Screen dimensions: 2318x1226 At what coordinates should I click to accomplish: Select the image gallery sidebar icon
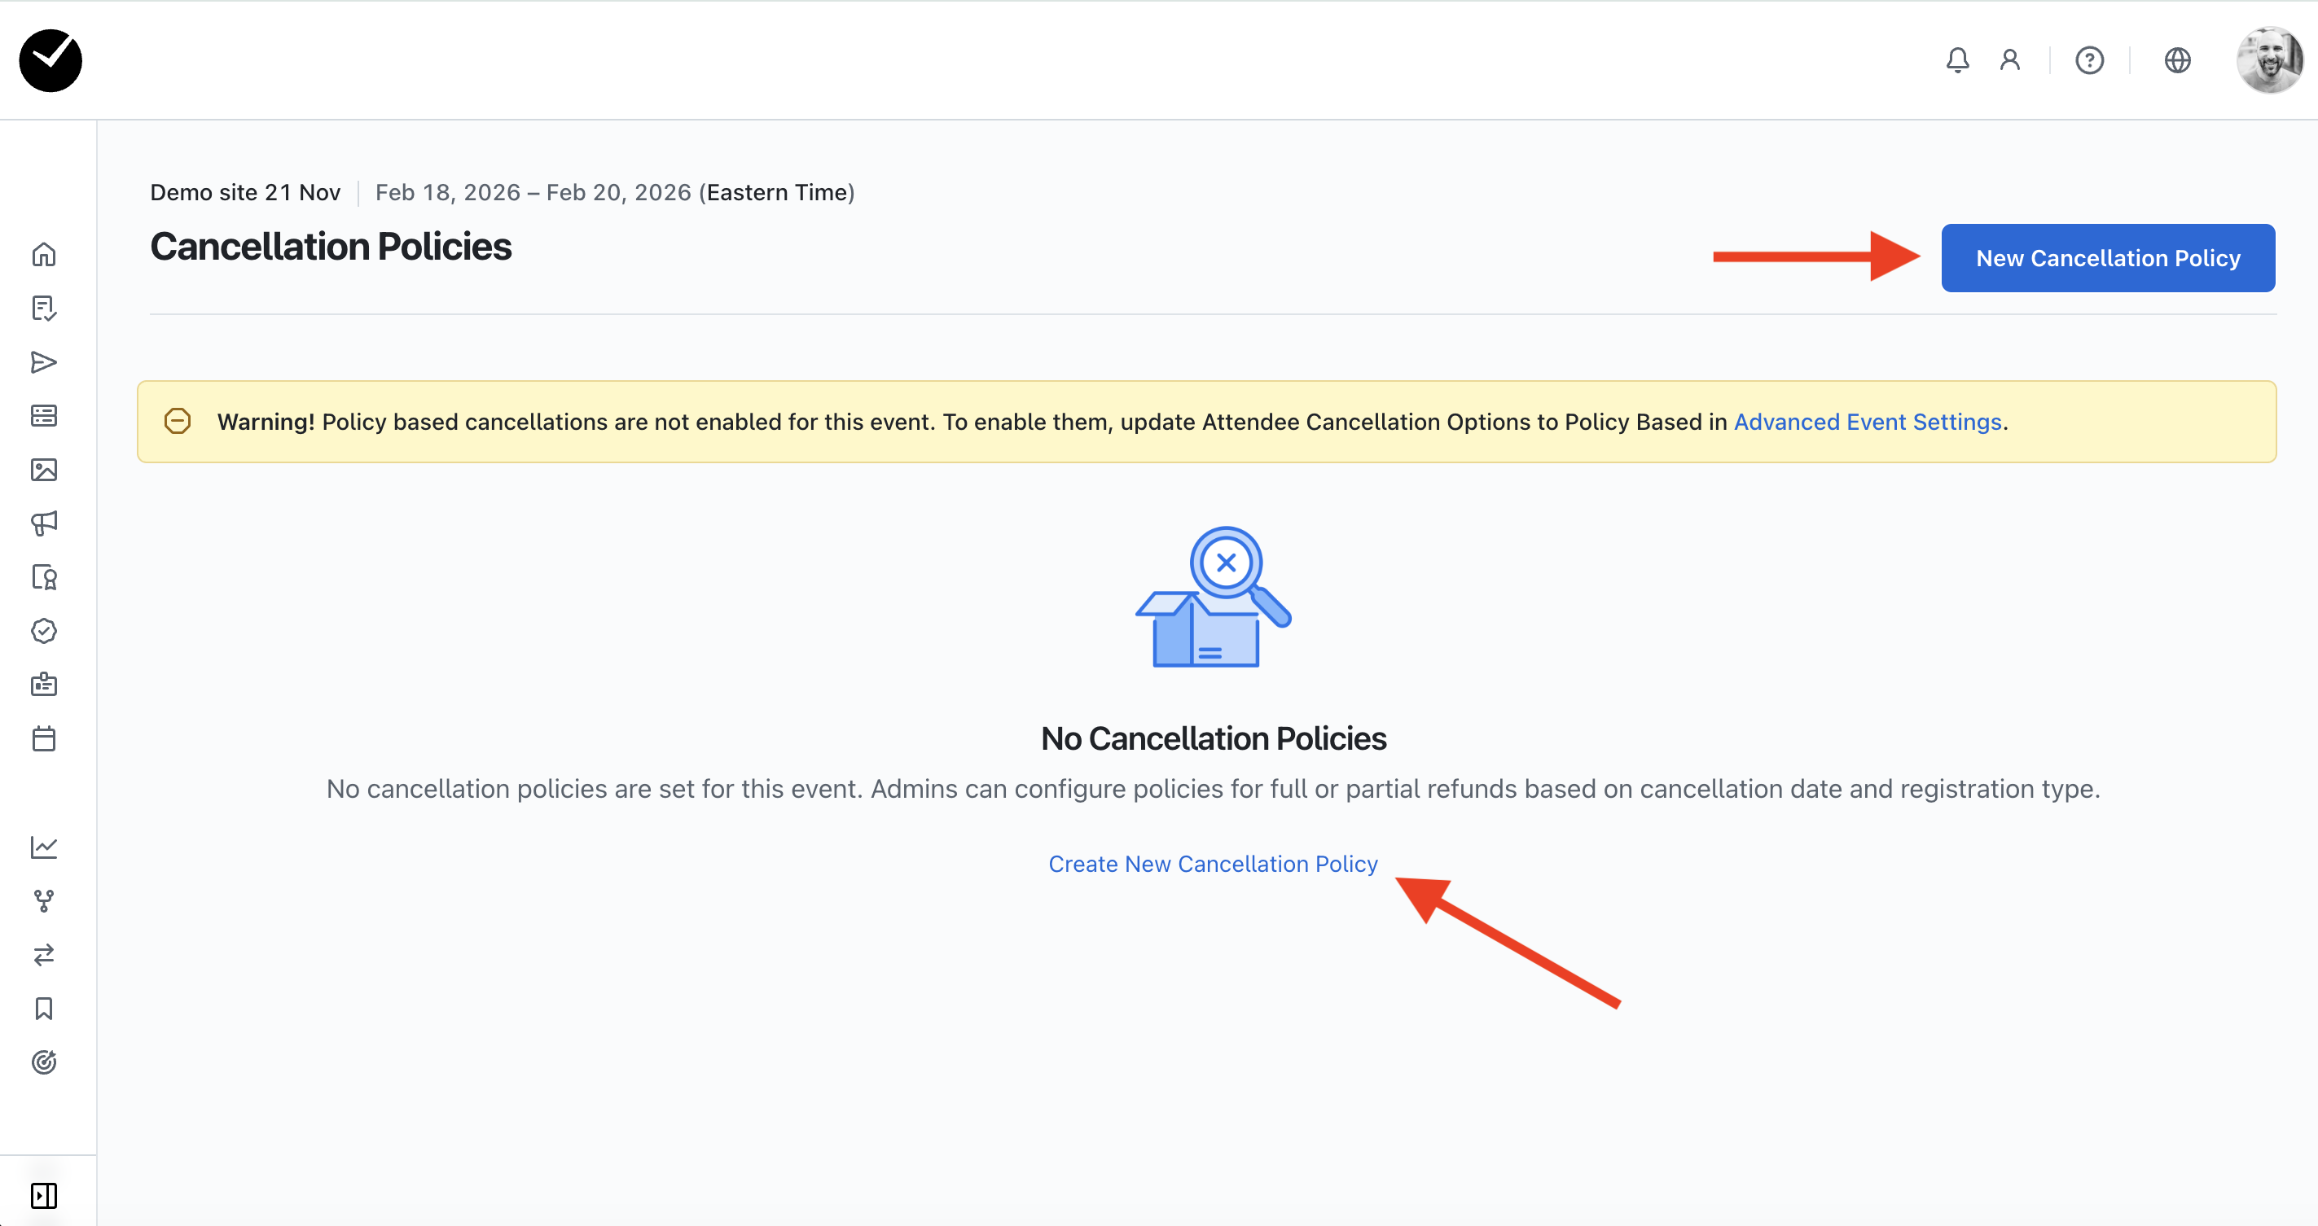pyautogui.click(x=43, y=470)
